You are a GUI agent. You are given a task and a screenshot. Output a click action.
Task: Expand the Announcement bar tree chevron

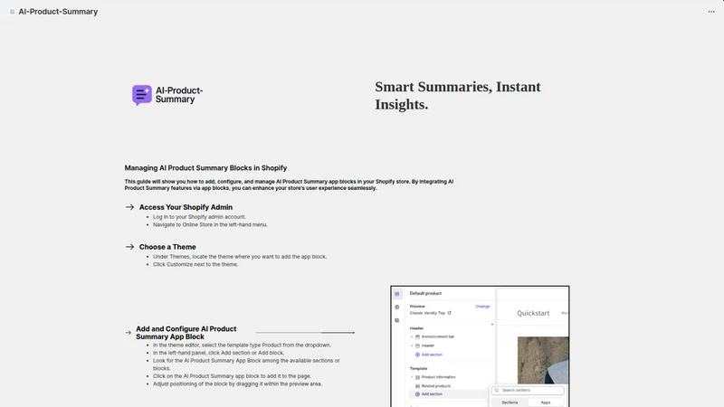[412, 336]
